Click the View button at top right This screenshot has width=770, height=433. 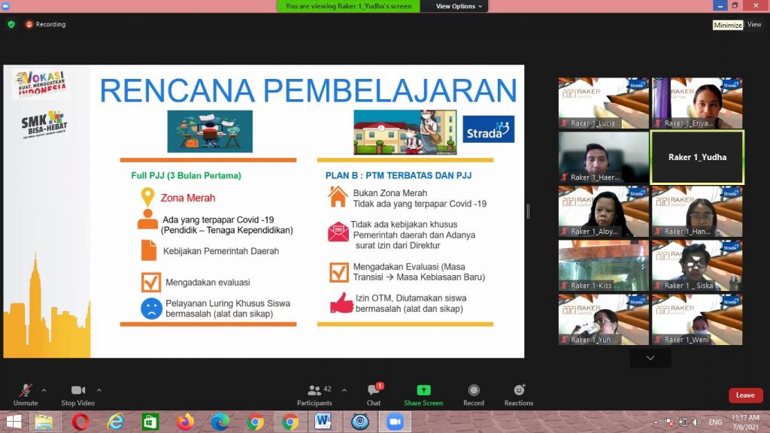coord(753,25)
